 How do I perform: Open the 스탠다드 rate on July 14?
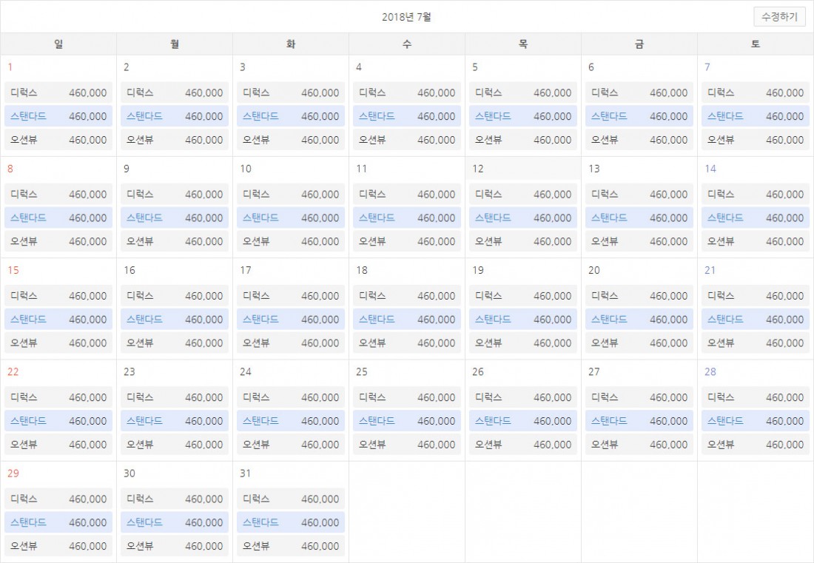pos(756,218)
